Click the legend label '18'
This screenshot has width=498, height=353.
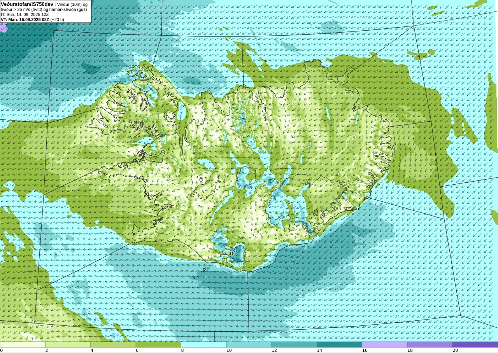(410, 350)
